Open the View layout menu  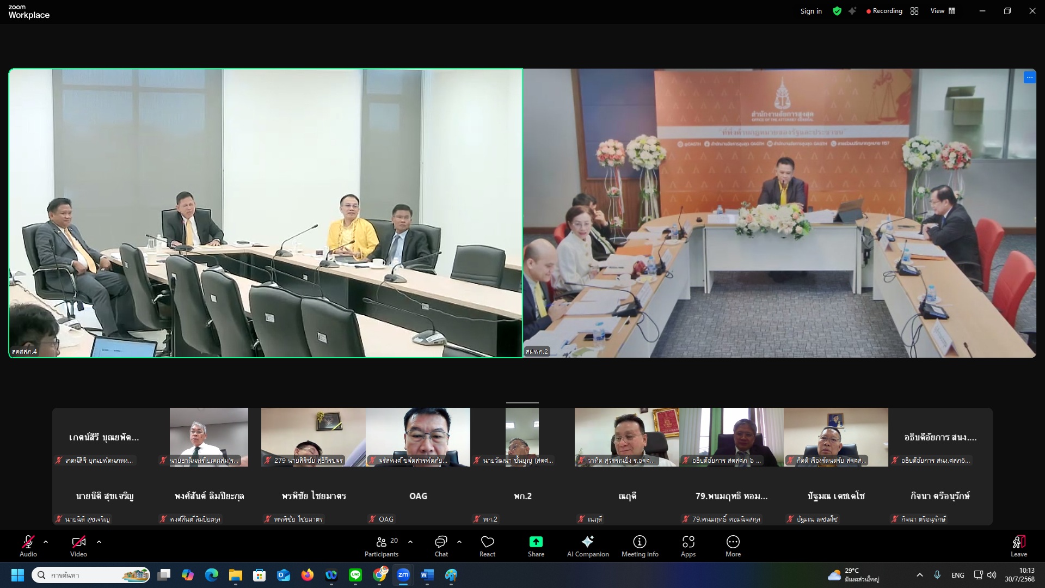tap(943, 11)
